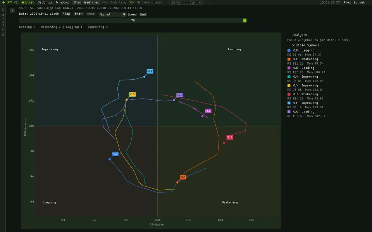
Task: Select the XLY label on chart
Action: (133, 94)
